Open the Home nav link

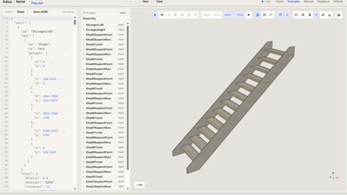point(280,2)
